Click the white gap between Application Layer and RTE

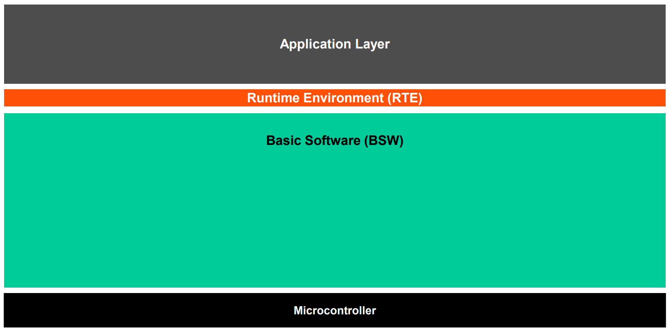coord(335,87)
